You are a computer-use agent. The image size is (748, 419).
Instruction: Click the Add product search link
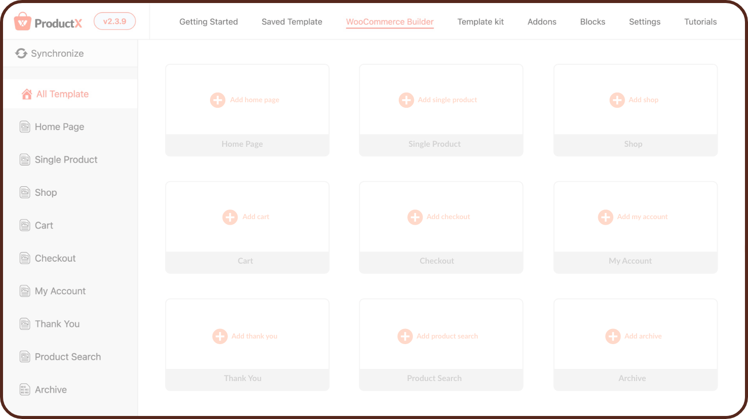447,336
